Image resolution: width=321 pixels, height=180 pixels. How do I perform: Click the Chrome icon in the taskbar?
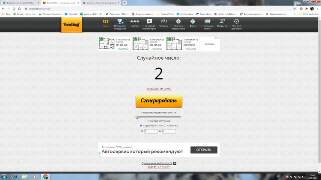45,177
